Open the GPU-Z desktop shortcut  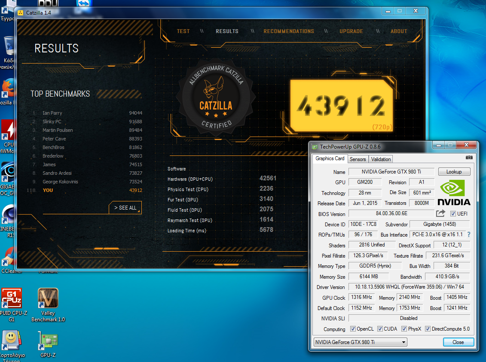[48, 344]
